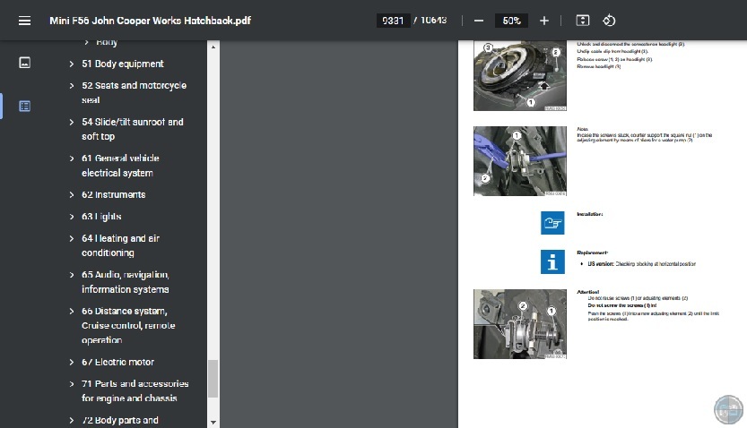This screenshot has width=747, height=428.
Task: Open 51 Body equipment outline entry
Action: pyautogui.click(x=123, y=64)
